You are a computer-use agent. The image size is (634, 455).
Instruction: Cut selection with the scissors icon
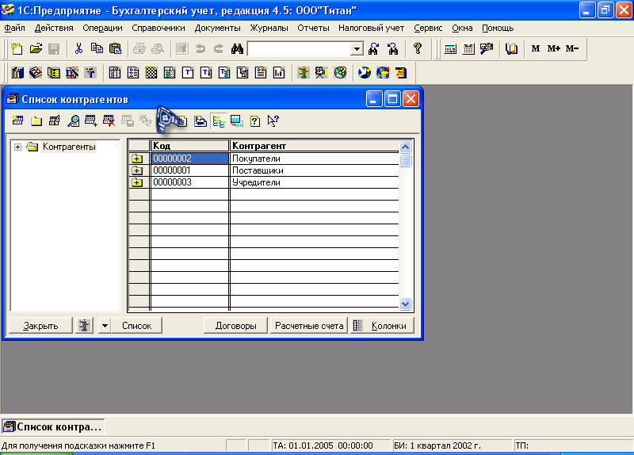pyautogui.click(x=78, y=49)
